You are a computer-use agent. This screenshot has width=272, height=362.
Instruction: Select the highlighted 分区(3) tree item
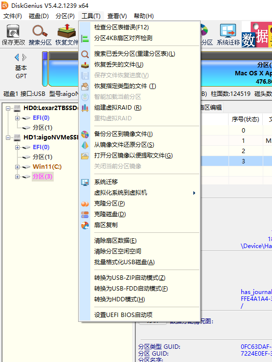click(x=42, y=177)
